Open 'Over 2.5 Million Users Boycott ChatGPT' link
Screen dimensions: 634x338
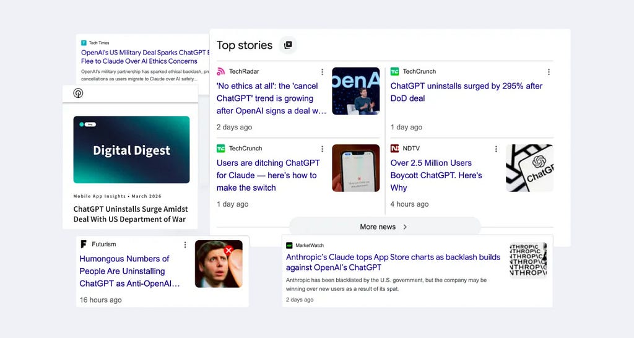click(x=431, y=175)
